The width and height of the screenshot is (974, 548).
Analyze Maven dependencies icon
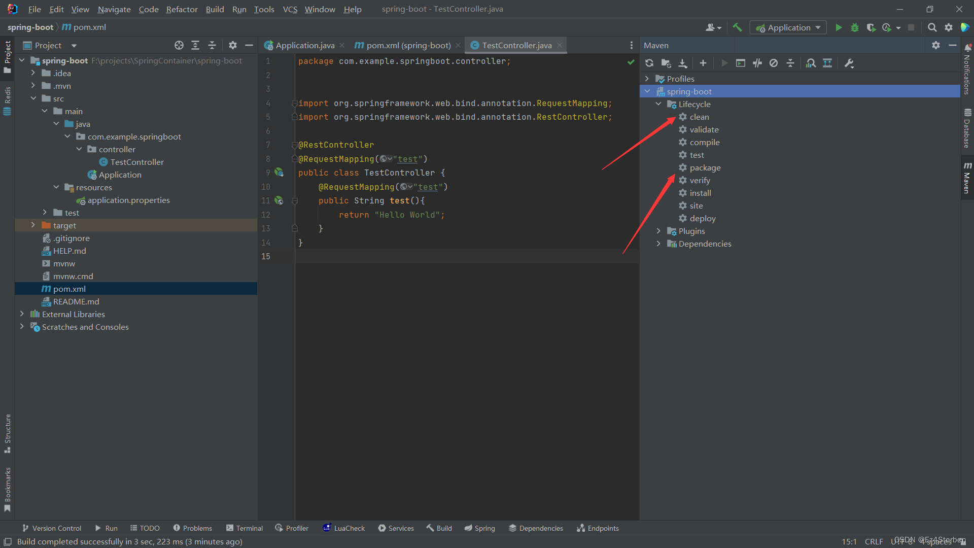point(811,63)
